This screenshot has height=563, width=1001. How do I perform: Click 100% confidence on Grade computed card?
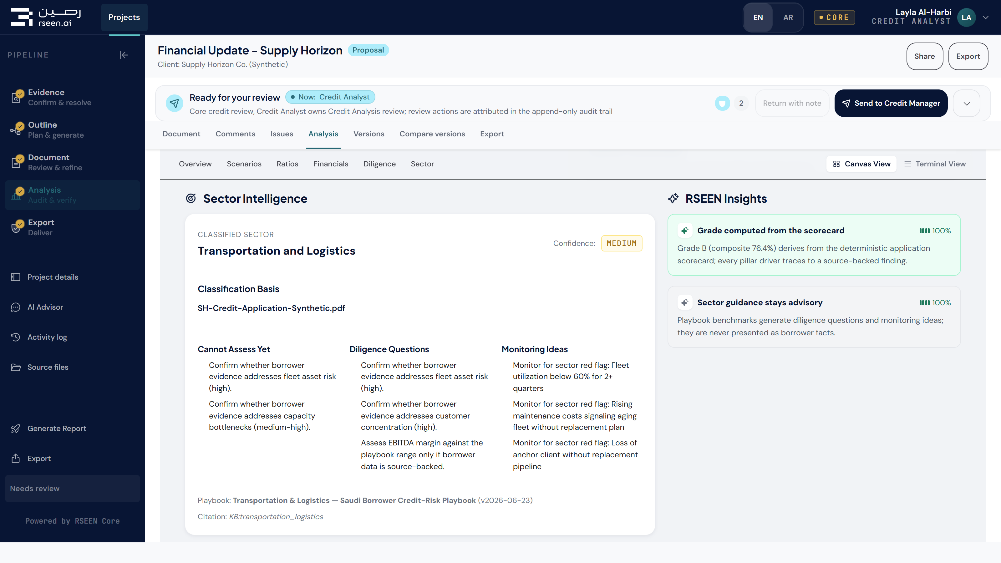(935, 231)
